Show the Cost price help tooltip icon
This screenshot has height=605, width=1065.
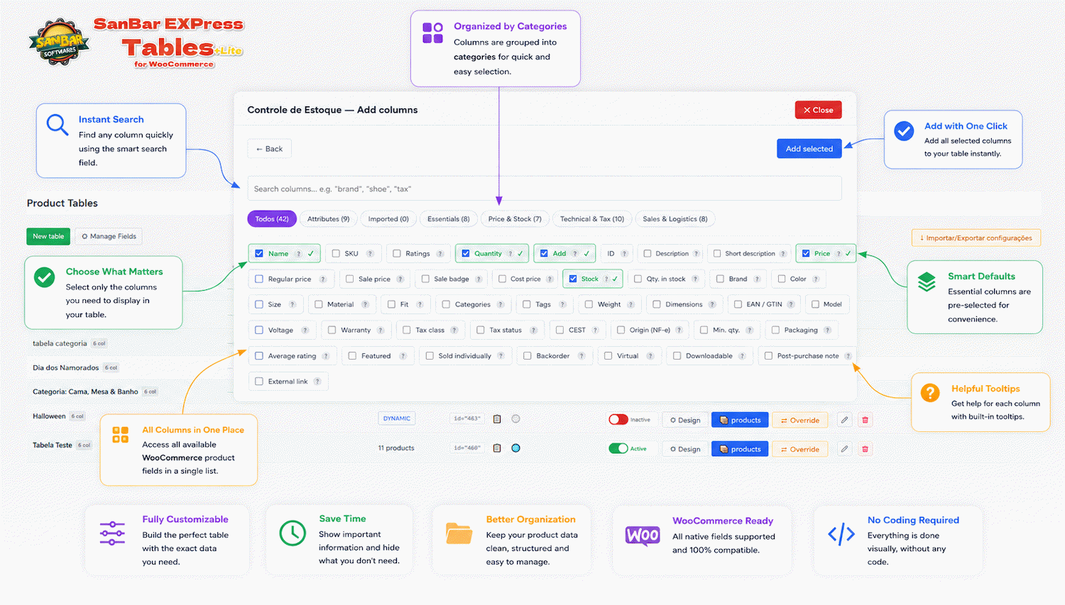coord(550,279)
